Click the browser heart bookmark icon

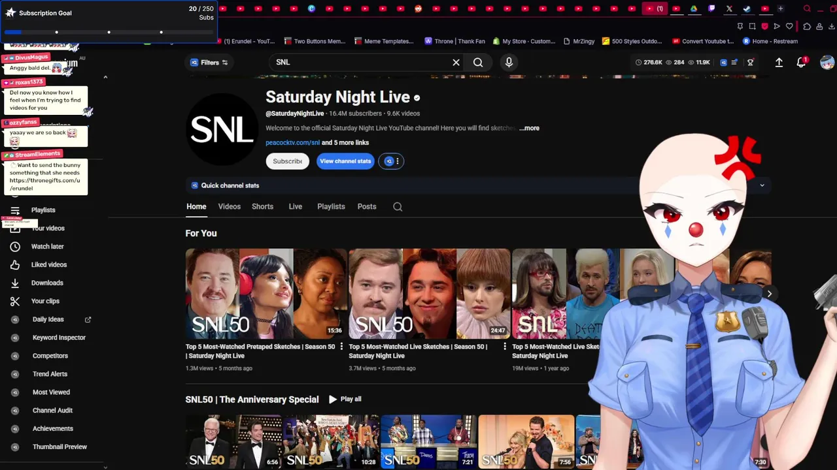coord(789,27)
